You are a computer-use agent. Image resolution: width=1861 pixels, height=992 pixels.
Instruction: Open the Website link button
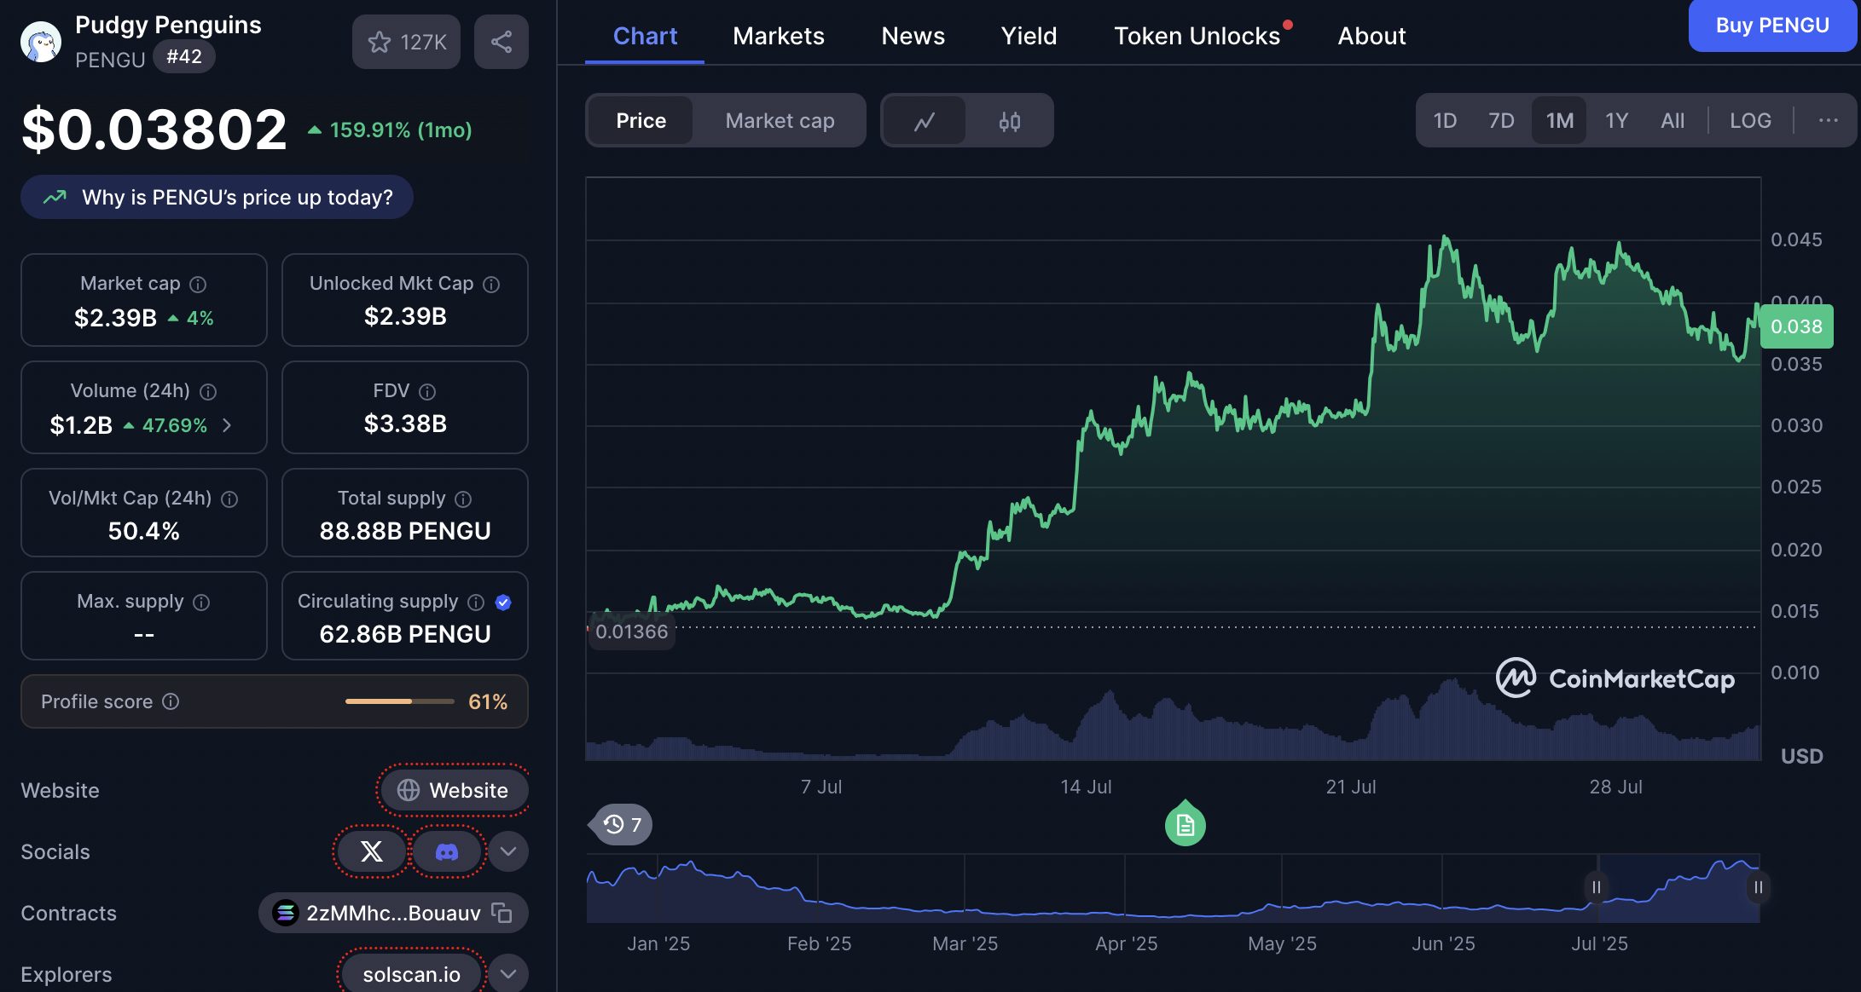[453, 790]
